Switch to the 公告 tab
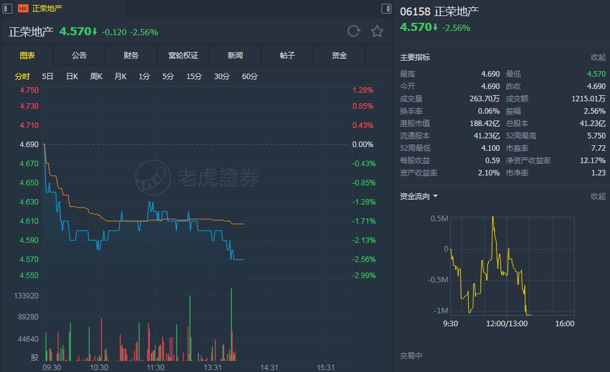 click(79, 55)
